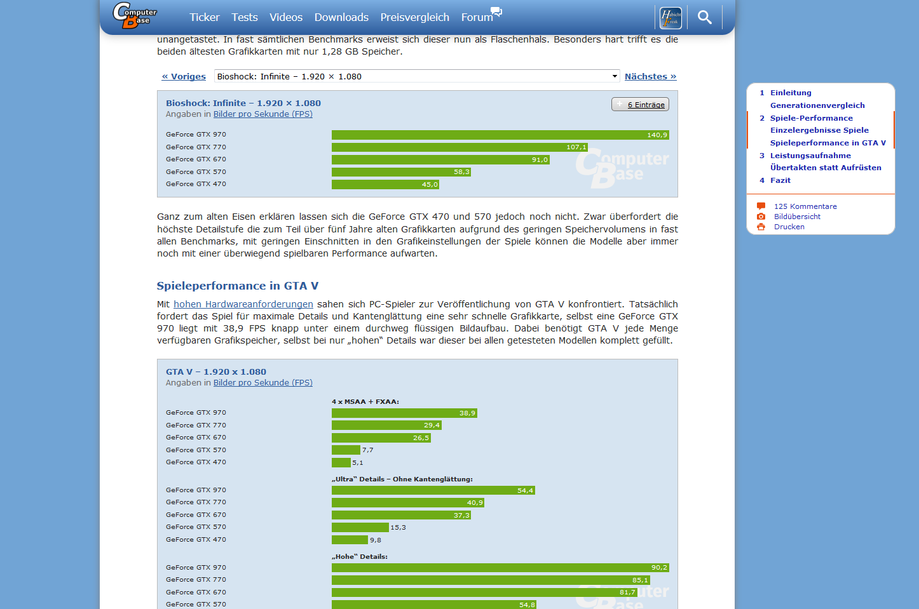Screen dimensions: 919x609
Task: Click the comments bubble icon in sidebar
Action: coord(761,206)
